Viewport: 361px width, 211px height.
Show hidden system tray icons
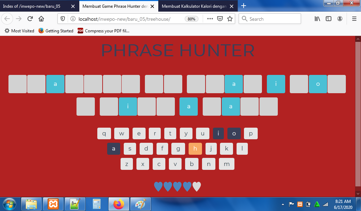click(x=283, y=204)
